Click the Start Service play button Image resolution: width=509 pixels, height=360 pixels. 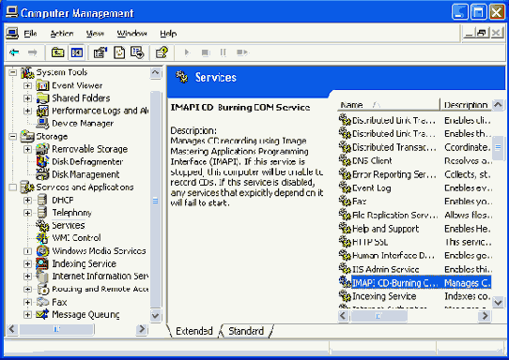(x=187, y=52)
